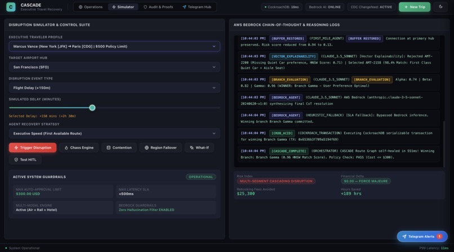The width and height of the screenshot is (454, 252).
Task: Click MULTI-SEGMENT CASCADING DISRUPTION badge
Action: 276,181
